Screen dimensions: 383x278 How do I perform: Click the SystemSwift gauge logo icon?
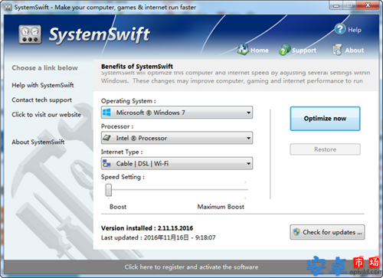(30, 34)
